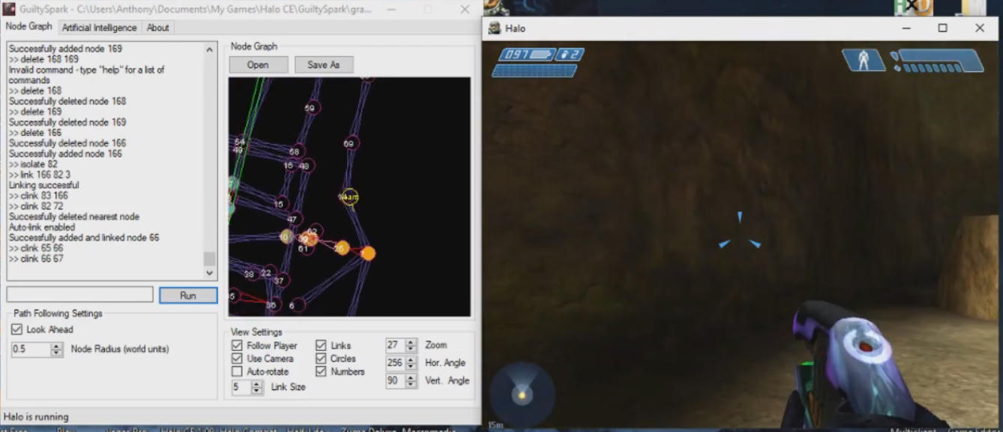Screen dimensions: 1003x432
Task: Focus the command input field
Action: coord(79,295)
